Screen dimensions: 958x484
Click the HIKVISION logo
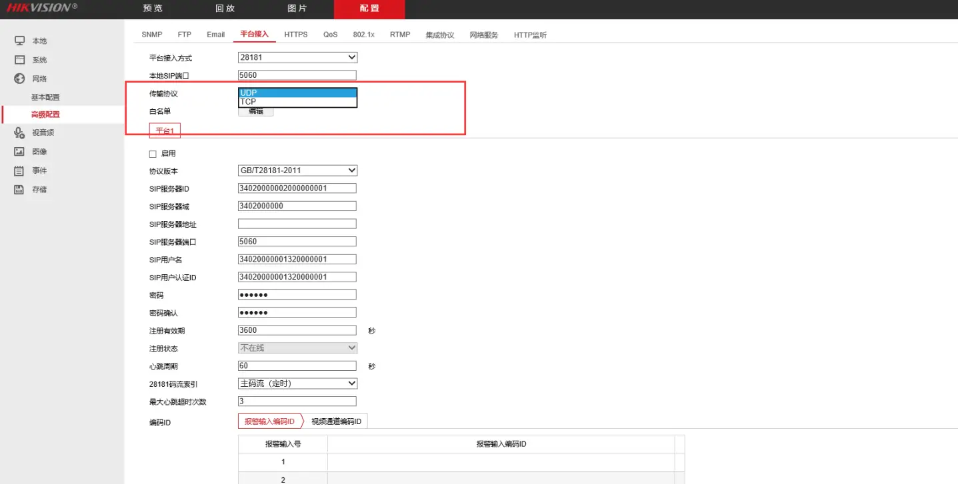pos(42,8)
